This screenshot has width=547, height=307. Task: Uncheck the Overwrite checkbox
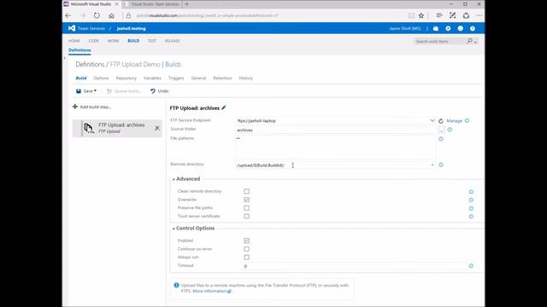click(247, 200)
